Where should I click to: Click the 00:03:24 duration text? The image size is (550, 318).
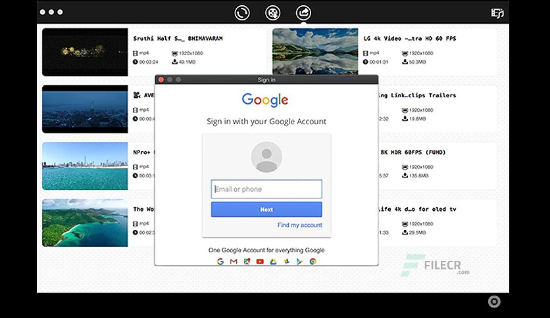pos(149,62)
